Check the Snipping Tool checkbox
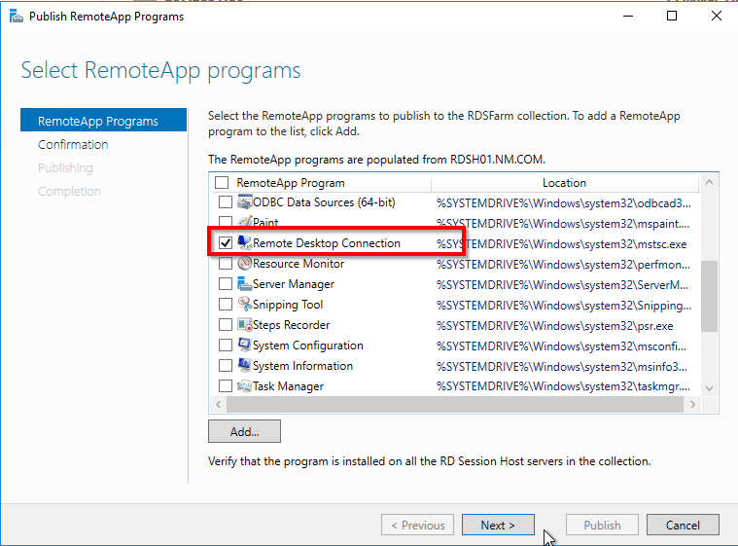Screen dimensions: 738x546 226,305
